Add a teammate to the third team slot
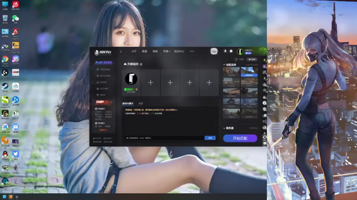The image size is (357, 200). (x=170, y=83)
